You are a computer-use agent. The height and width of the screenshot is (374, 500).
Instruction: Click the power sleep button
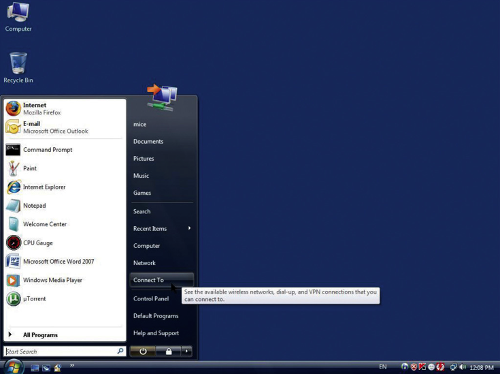pos(143,352)
